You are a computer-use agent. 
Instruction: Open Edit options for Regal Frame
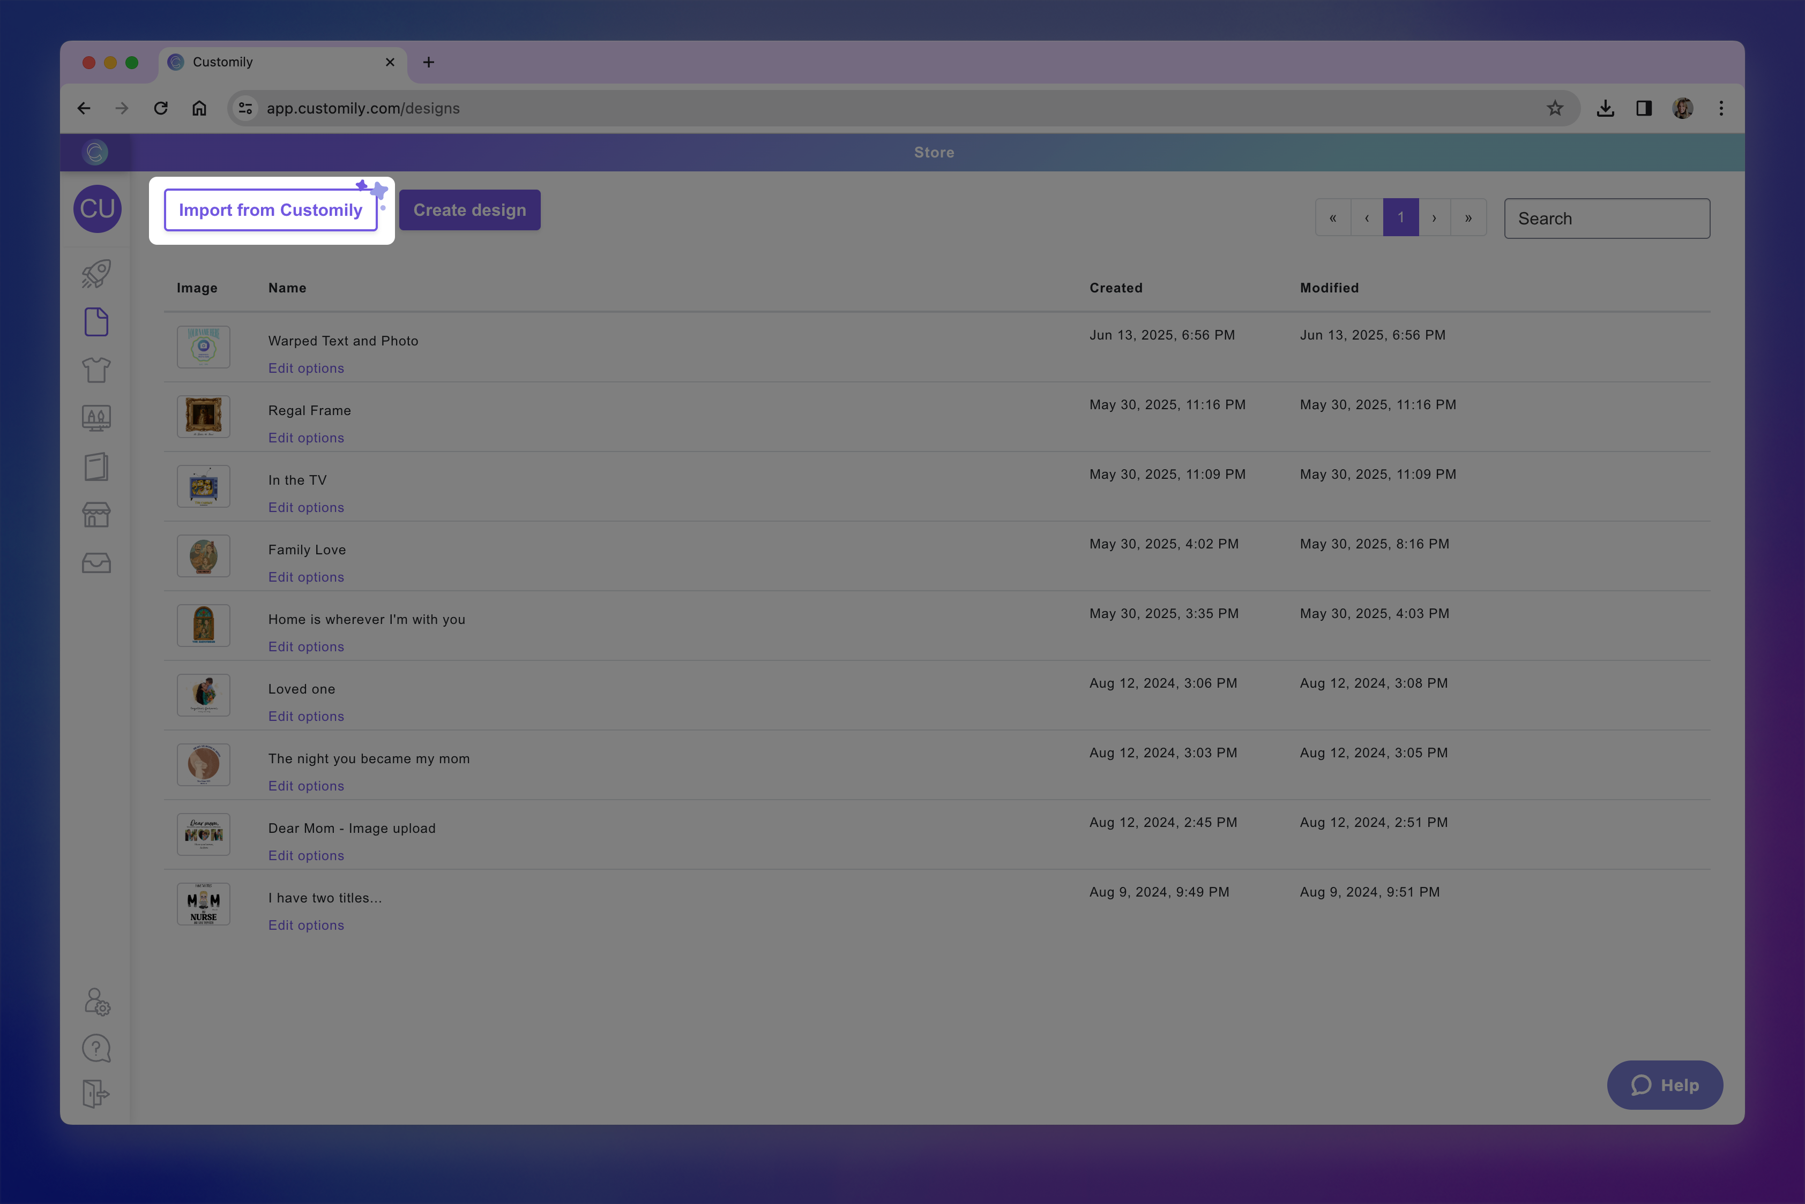[x=306, y=438]
